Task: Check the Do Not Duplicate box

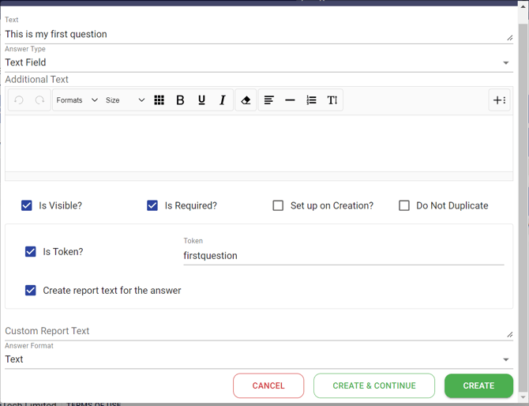Action: click(404, 205)
